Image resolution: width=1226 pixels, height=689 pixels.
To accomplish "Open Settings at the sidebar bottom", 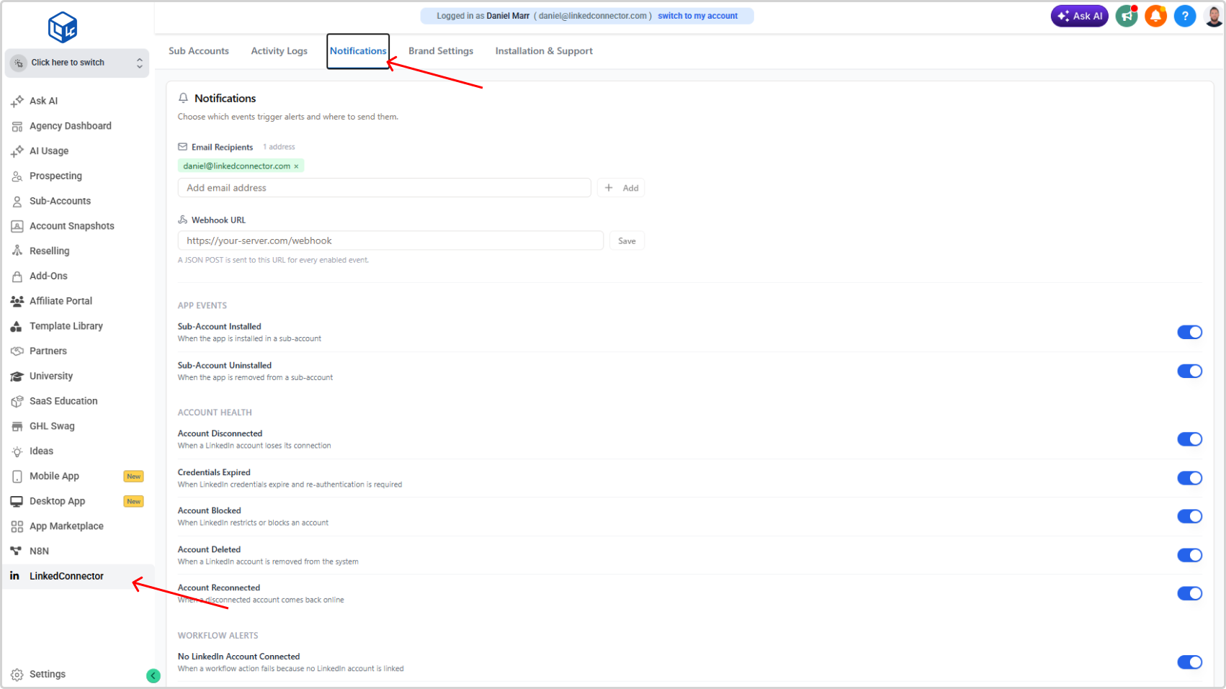I will click(47, 675).
